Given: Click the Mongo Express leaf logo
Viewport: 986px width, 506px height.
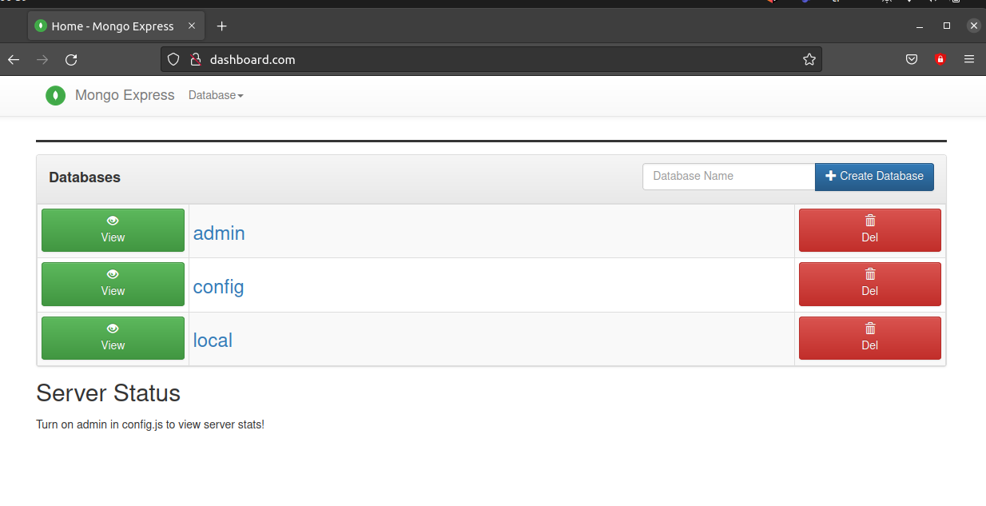Looking at the screenshot, I should point(55,95).
